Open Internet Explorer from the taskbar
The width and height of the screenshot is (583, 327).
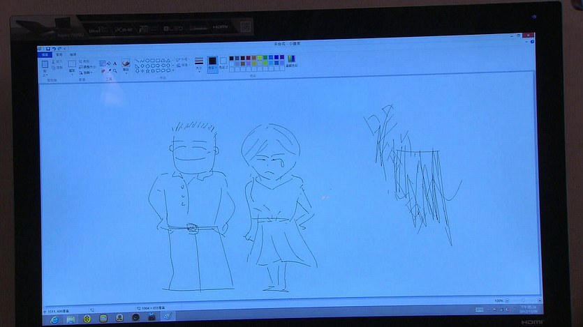[x=55, y=318]
